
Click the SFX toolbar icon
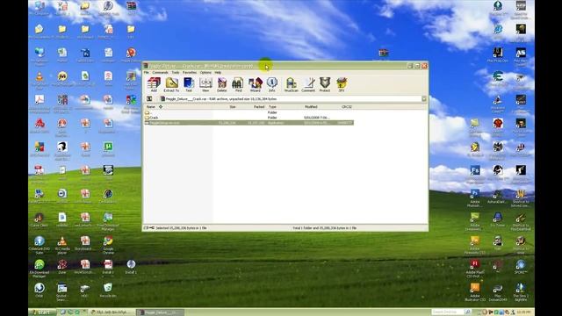(x=342, y=84)
